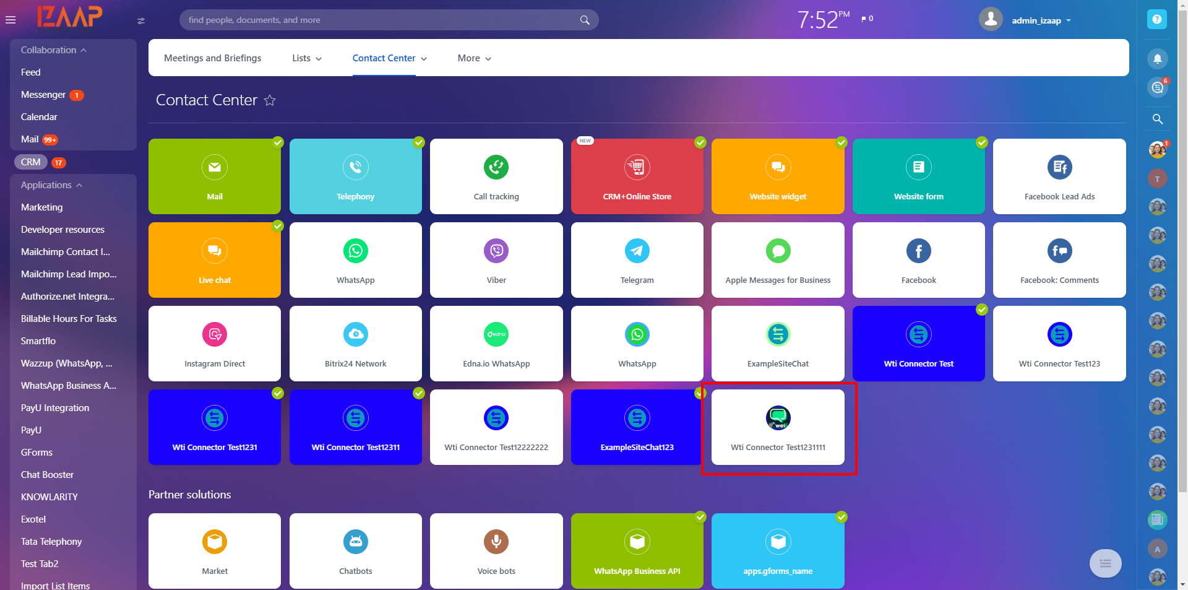Open the Live chat tile
This screenshot has height=590, width=1188.
[215, 260]
